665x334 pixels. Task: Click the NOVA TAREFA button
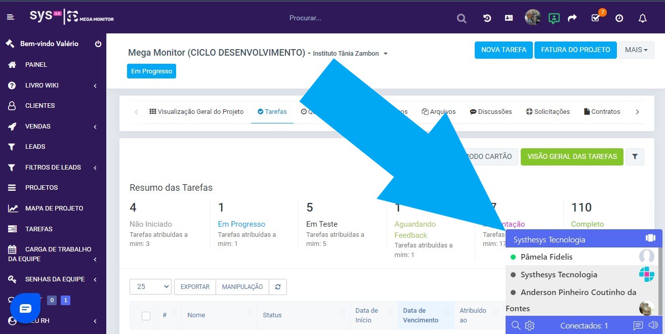pos(503,50)
